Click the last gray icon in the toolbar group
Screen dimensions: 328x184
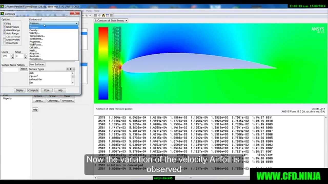pyautogui.click(x=111, y=15)
